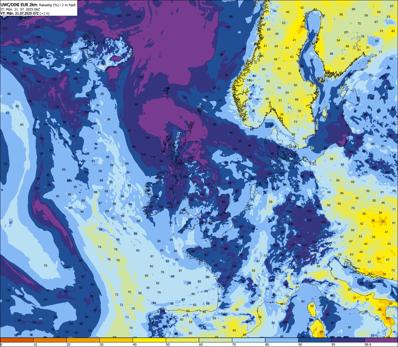Click the humidity value '26' over southern Italy

(x=380, y=310)
